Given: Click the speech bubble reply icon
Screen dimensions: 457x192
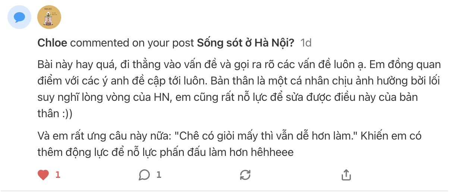Looking at the screenshot, I should (x=144, y=175).
